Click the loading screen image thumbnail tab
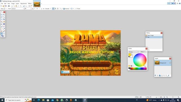This screenshot has width=181, height=102. click(x=37, y=4)
